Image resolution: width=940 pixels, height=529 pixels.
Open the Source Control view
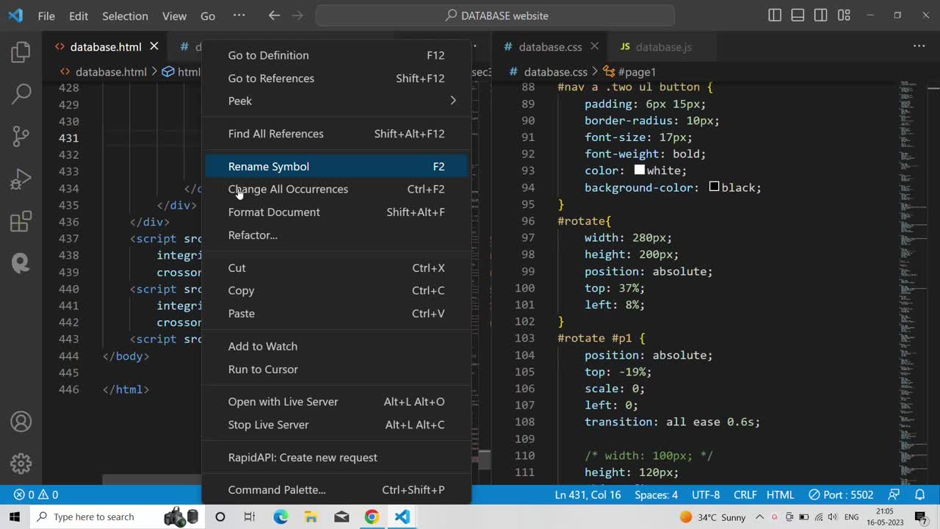(x=21, y=136)
